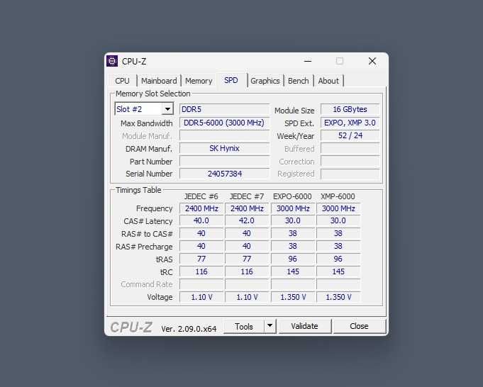Click the EXPO-6000 tRAS value 96
This screenshot has height=387, width=483.
[293, 259]
